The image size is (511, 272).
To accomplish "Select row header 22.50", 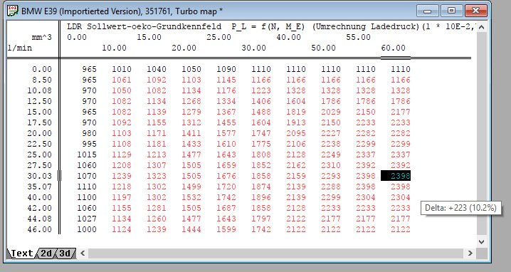I will tap(39, 144).
